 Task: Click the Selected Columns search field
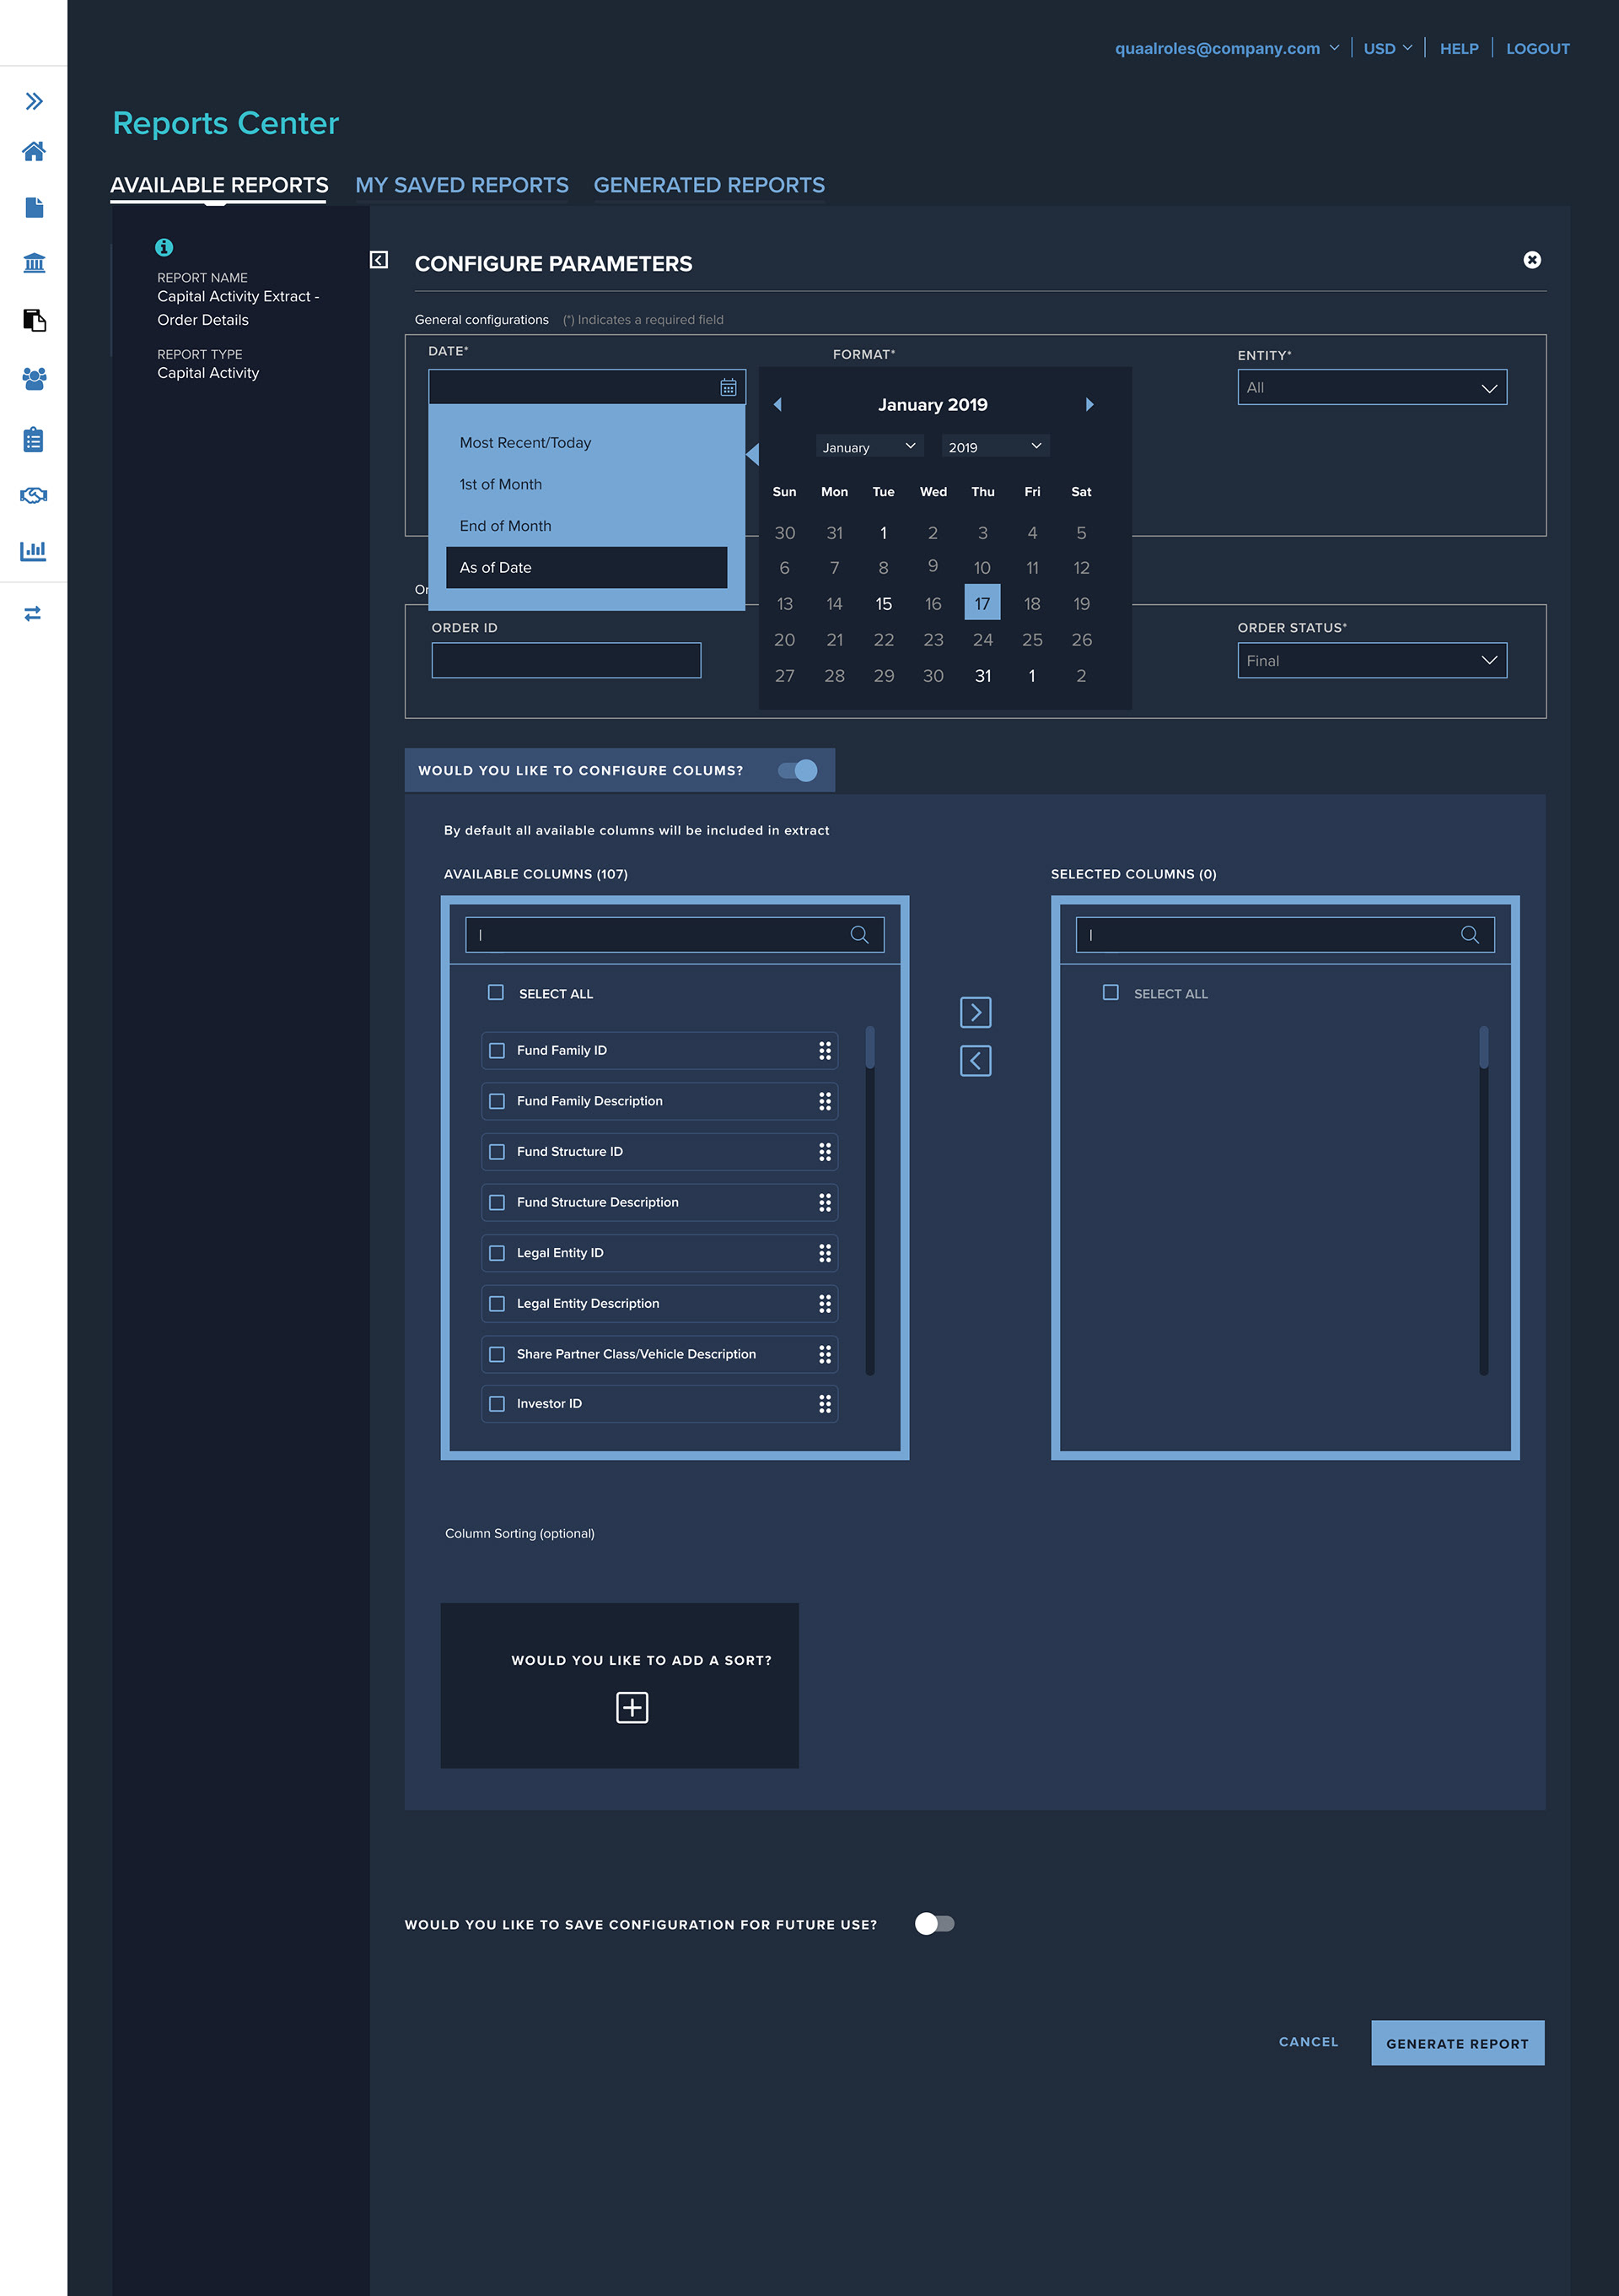(1285, 934)
